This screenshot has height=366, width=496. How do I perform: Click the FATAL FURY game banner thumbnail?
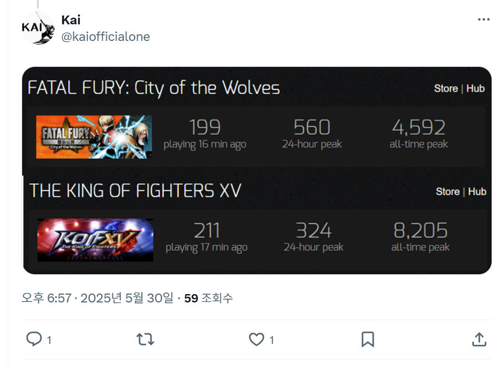point(94,137)
